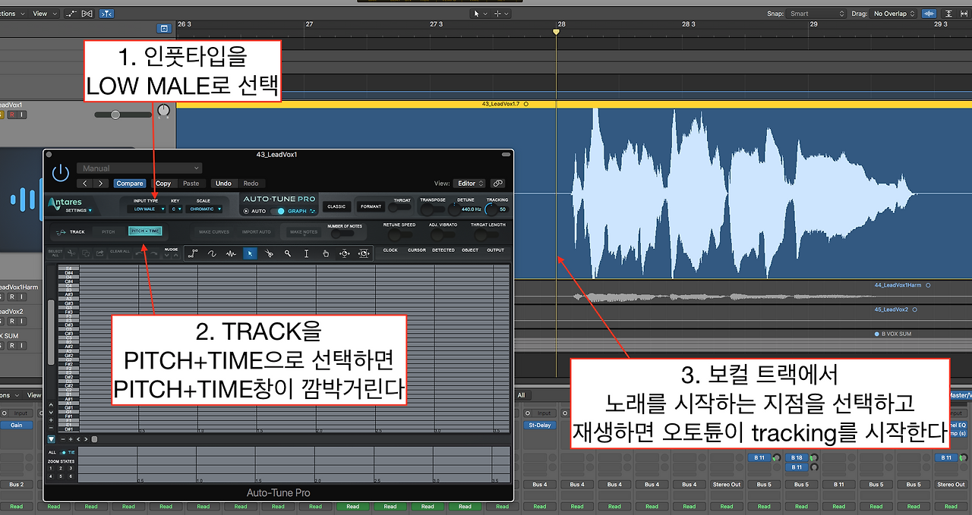
Task: Select the Move Region time tool
Action: tap(364, 253)
